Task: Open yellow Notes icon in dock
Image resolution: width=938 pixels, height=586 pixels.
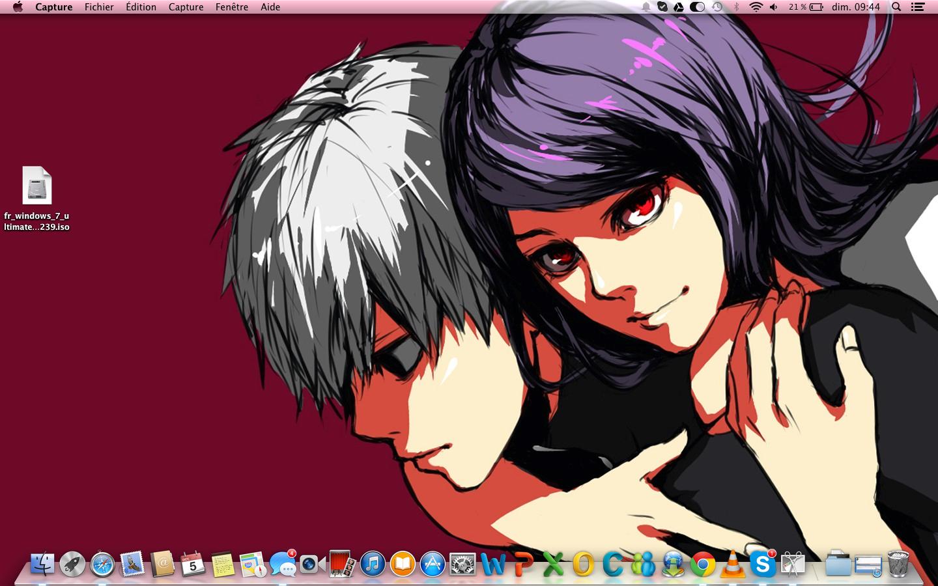Action: click(x=222, y=564)
